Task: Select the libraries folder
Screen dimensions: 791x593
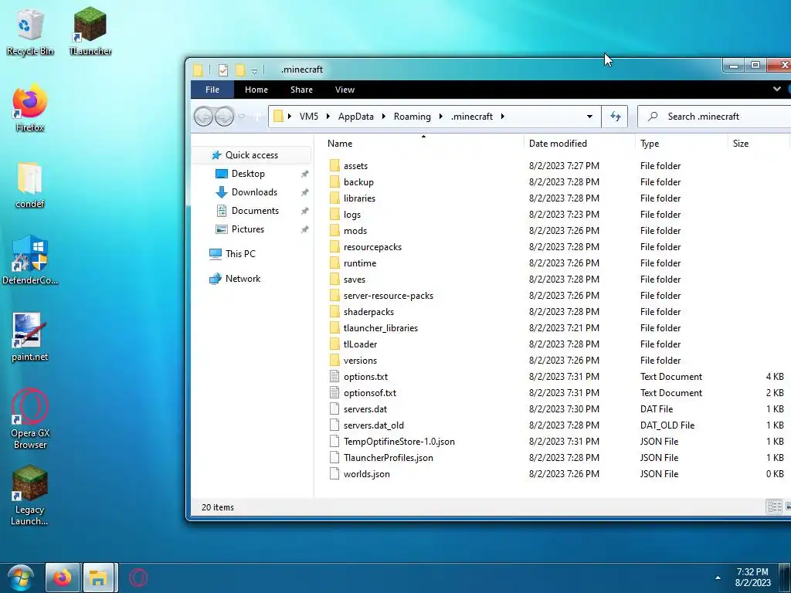Action: [x=359, y=198]
